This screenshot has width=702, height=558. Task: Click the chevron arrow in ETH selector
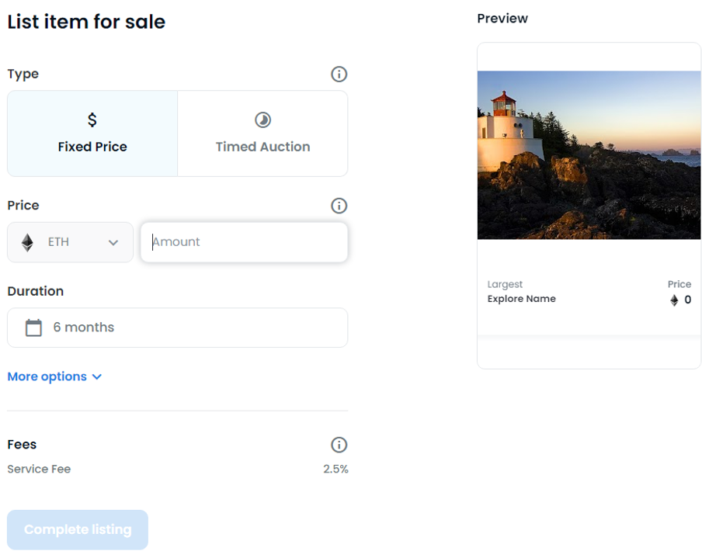coord(113,243)
